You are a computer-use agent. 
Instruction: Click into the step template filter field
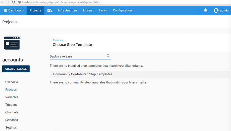tap(78, 56)
